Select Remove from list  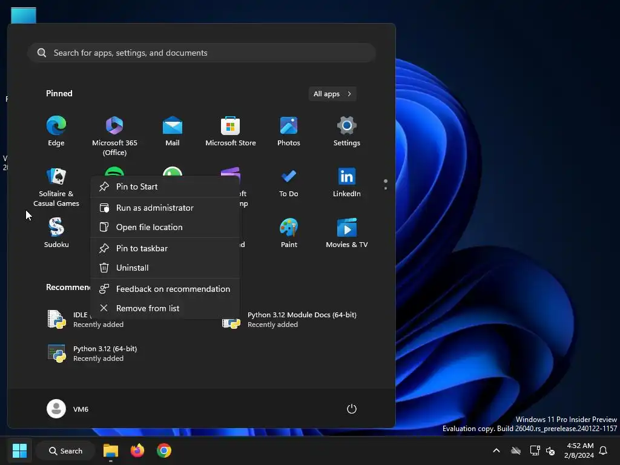(165, 308)
